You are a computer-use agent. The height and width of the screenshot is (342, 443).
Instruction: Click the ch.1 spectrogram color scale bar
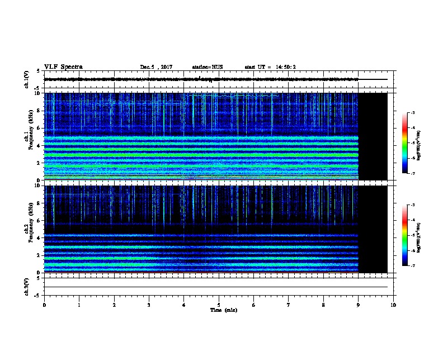[405, 143]
